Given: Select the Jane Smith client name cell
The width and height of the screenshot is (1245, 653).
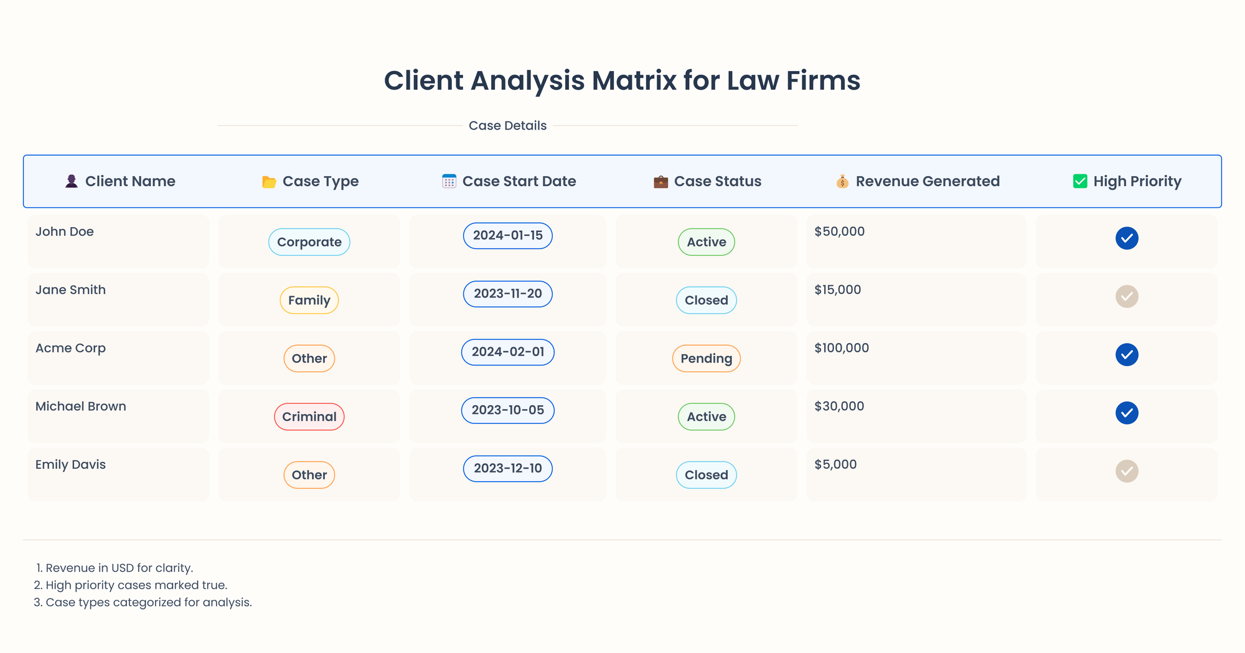Looking at the screenshot, I should [x=118, y=299].
